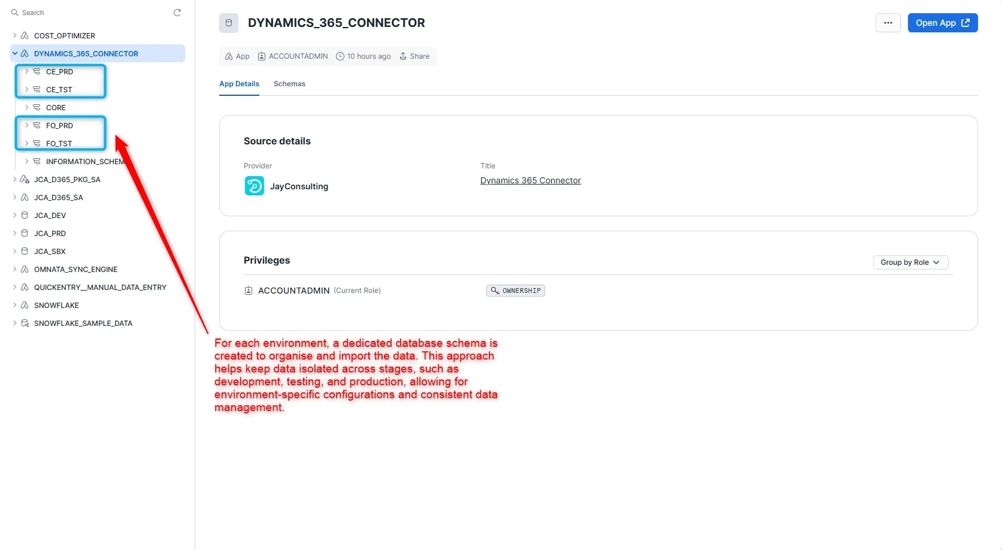The image size is (1002, 550).
Task: Select the App Details tab
Action: tap(239, 84)
